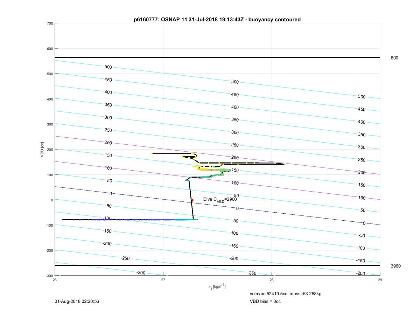Click the y-axis tick label '300'
Image resolution: width=420 pixels, height=310 pixels.
[50, 124]
